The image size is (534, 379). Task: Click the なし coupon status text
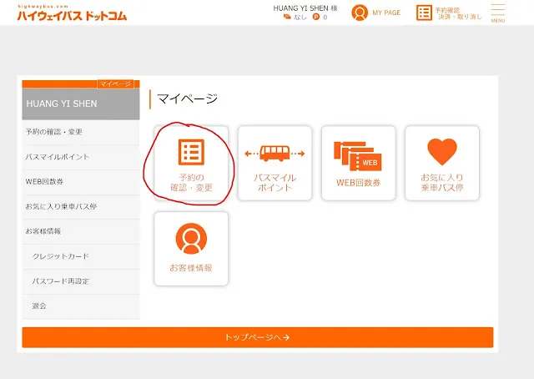(300, 17)
